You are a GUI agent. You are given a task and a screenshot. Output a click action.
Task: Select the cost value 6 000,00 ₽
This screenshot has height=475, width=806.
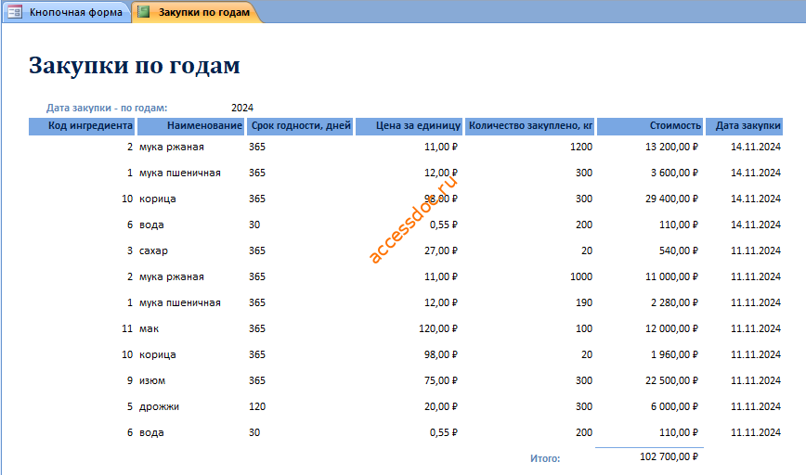(x=674, y=406)
